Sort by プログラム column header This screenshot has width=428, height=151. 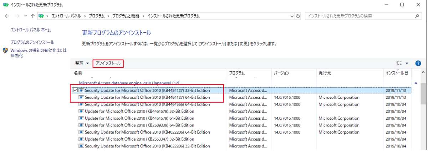237,73
